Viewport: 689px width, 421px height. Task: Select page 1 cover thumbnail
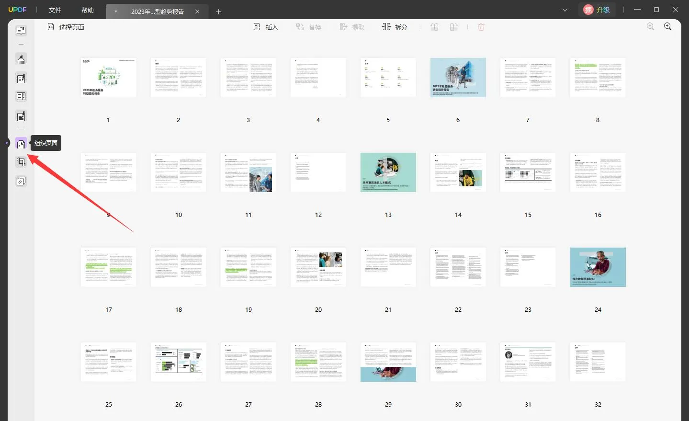[x=109, y=78]
